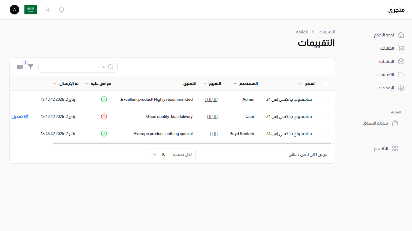Check the Admin review row checkbox
This screenshot has height=231, width=412.
point(326,99)
